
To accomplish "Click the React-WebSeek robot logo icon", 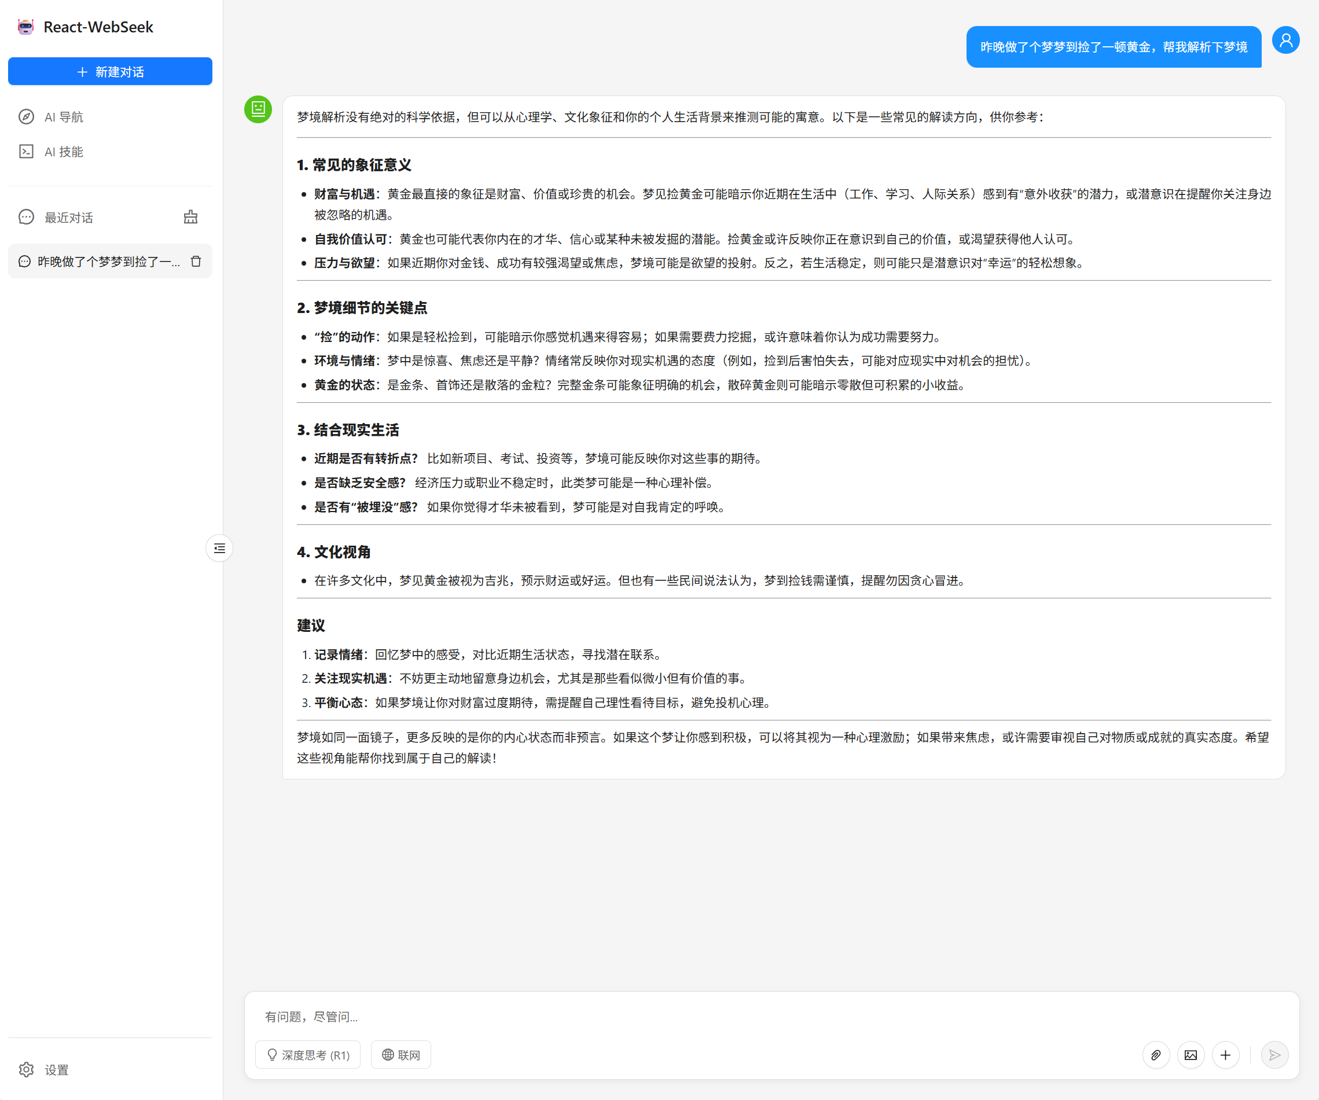I will (25, 27).
